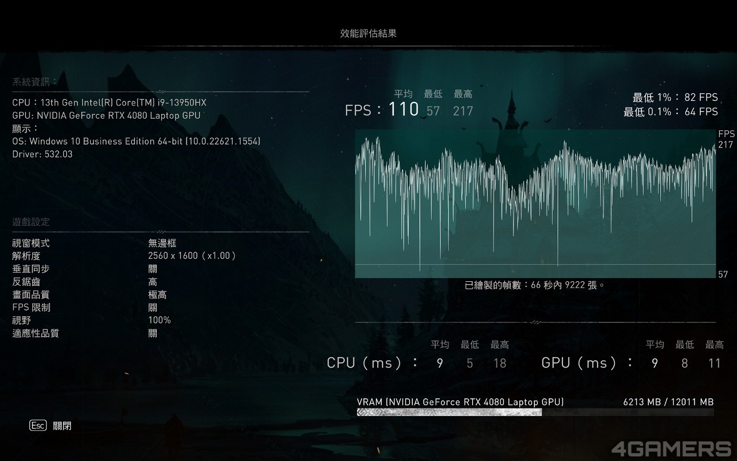Click the 遊戲設定 section header
Screen dimensions: 737x461
pos(31,222)
